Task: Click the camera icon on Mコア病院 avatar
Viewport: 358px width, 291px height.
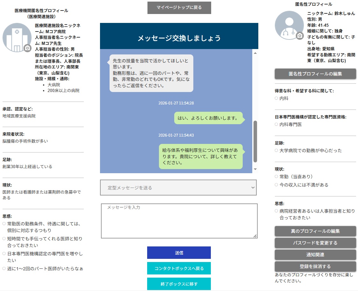Action: click(27, 48)
